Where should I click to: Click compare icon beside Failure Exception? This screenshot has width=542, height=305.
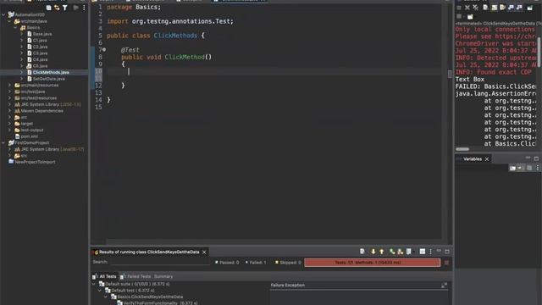coord(444,286)
